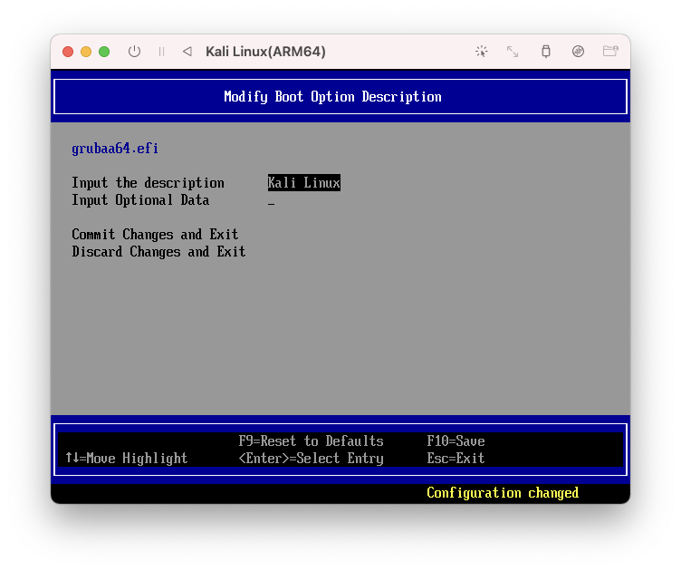Maximize window with green button

tap(104, 52)
